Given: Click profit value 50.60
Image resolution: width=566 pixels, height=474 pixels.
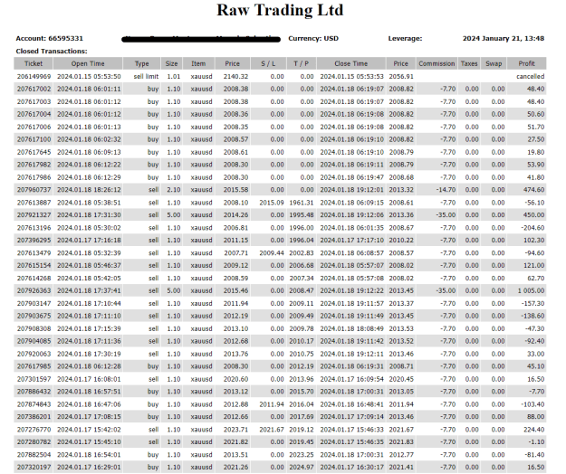Looking at the screenshot, I should 536,114.
